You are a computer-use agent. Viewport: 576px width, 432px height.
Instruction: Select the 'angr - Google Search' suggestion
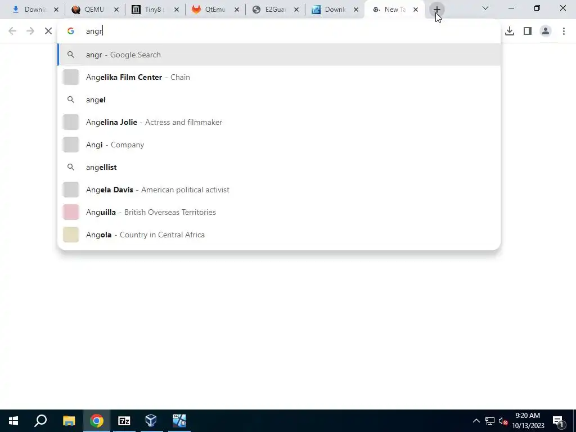[x=279, y=55]
